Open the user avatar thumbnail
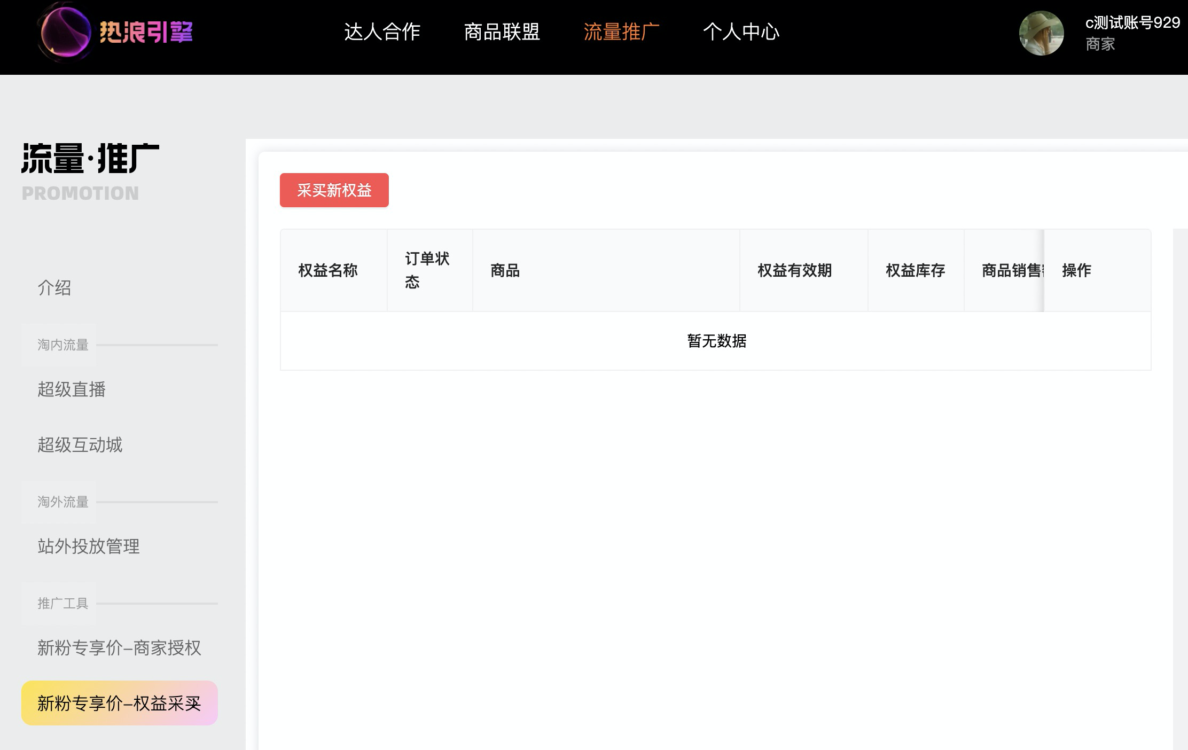The height and width of the screenshot is (750, 1188). pos(1041,33)
